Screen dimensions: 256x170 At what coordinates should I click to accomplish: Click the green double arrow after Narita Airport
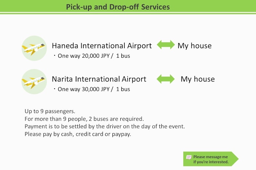(x=166, y=79)
